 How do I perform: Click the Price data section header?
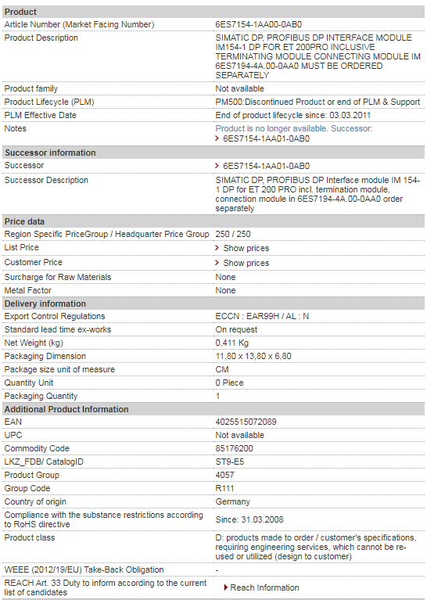pyautogui.click(x=213, y=221)
